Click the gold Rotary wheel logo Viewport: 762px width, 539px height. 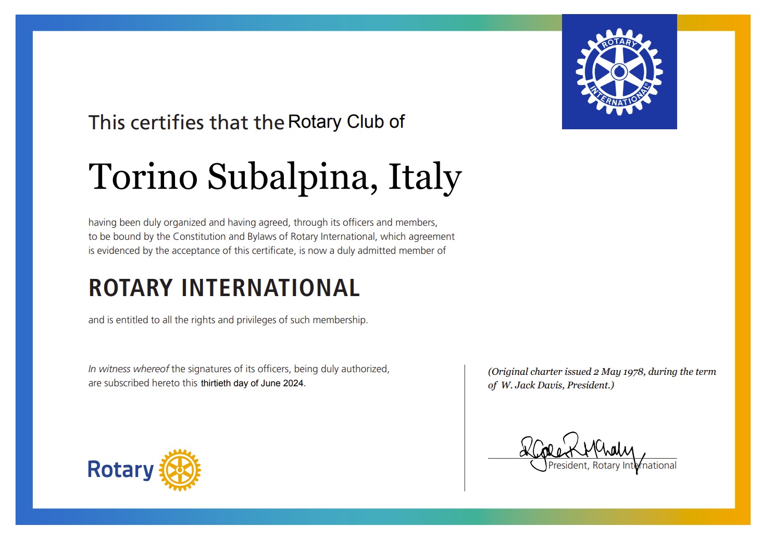pyautogui.click(x=180, y=470)
